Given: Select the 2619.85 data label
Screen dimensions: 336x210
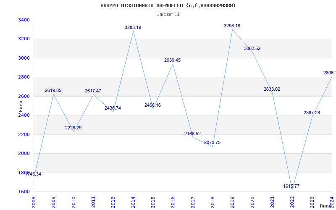Looking at the screenshot, I should coord(53,90).
